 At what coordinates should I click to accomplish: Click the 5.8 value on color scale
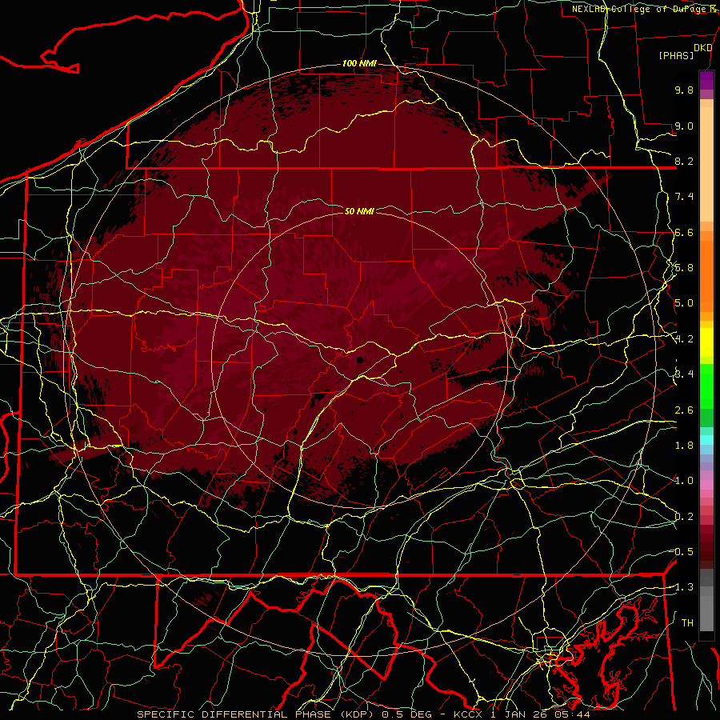click(684, 268)
